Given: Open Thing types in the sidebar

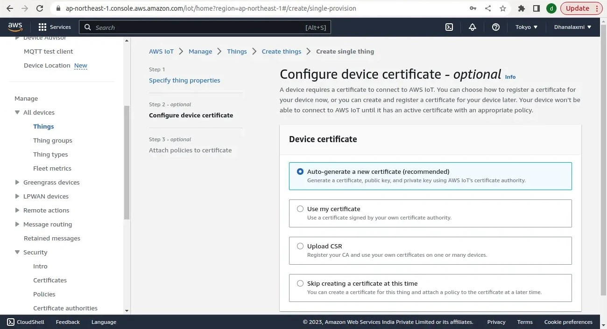Looking at the screenshot, I should click(x=50, y=154).
